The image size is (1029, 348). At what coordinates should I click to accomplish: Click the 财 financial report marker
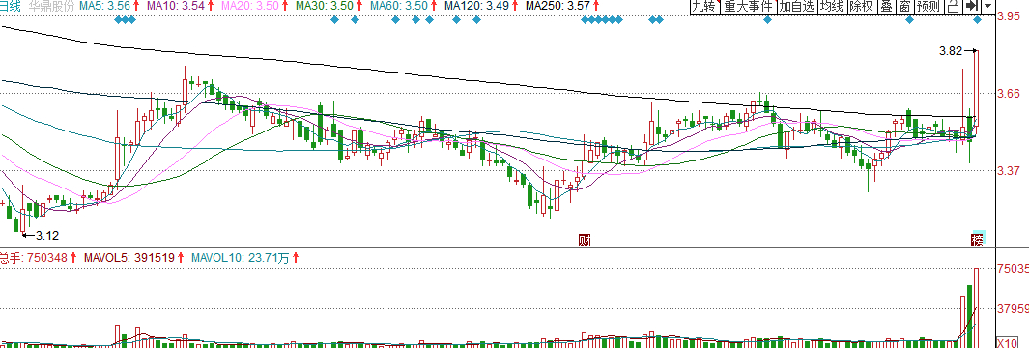pos(584,240)
